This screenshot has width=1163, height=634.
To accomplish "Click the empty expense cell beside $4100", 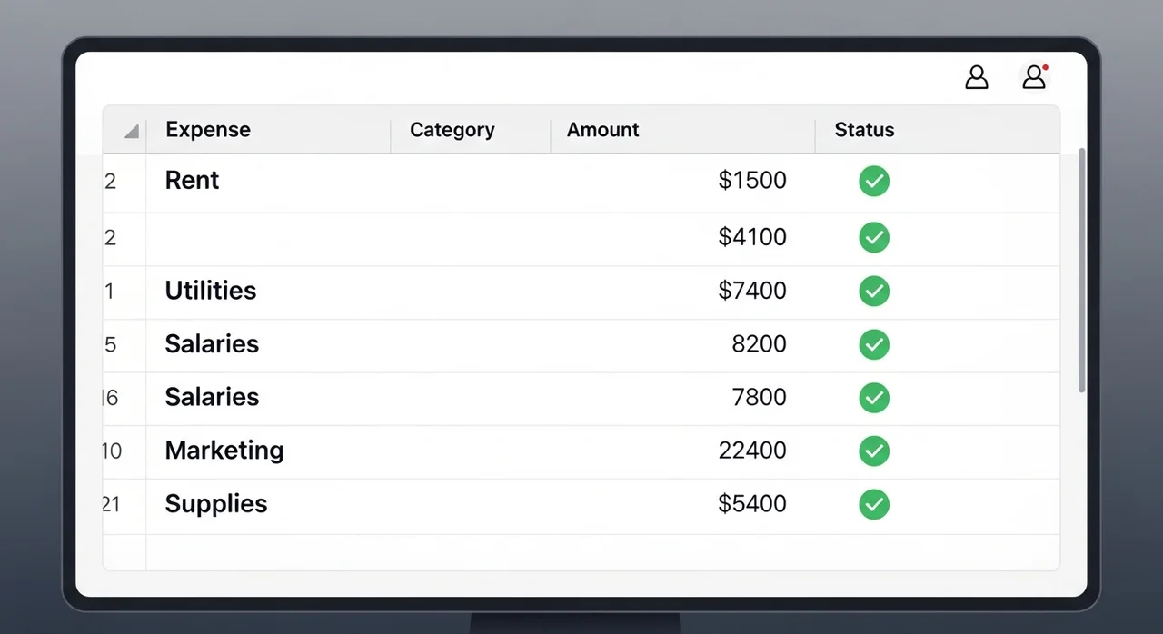I will coord(268,238).
